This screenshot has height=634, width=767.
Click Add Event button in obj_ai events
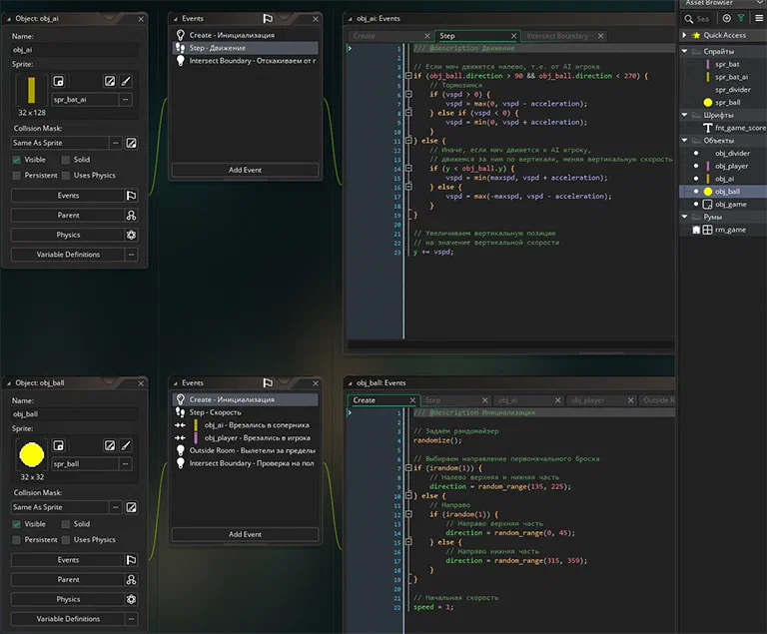245,170
